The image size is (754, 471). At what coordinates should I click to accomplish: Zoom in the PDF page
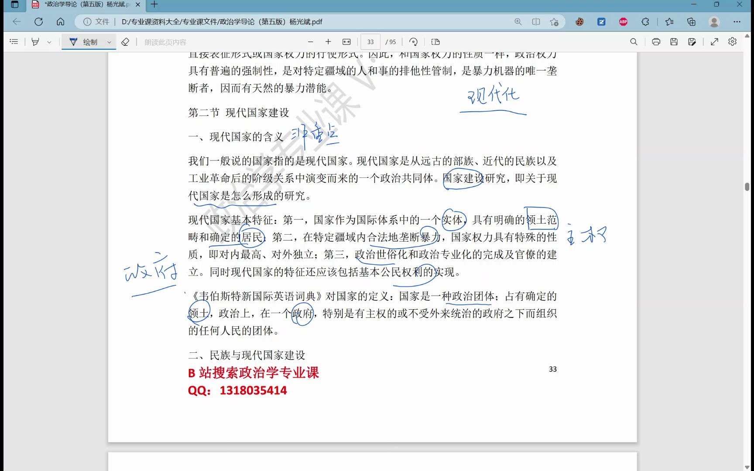coord(328,42)
